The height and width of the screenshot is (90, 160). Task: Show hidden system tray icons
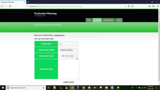pyautogui.click(x=136, y=88)
